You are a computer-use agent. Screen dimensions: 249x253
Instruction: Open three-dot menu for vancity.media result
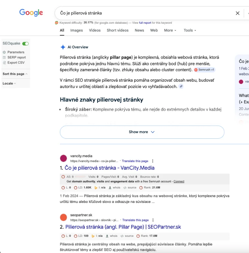coord(153,161)
